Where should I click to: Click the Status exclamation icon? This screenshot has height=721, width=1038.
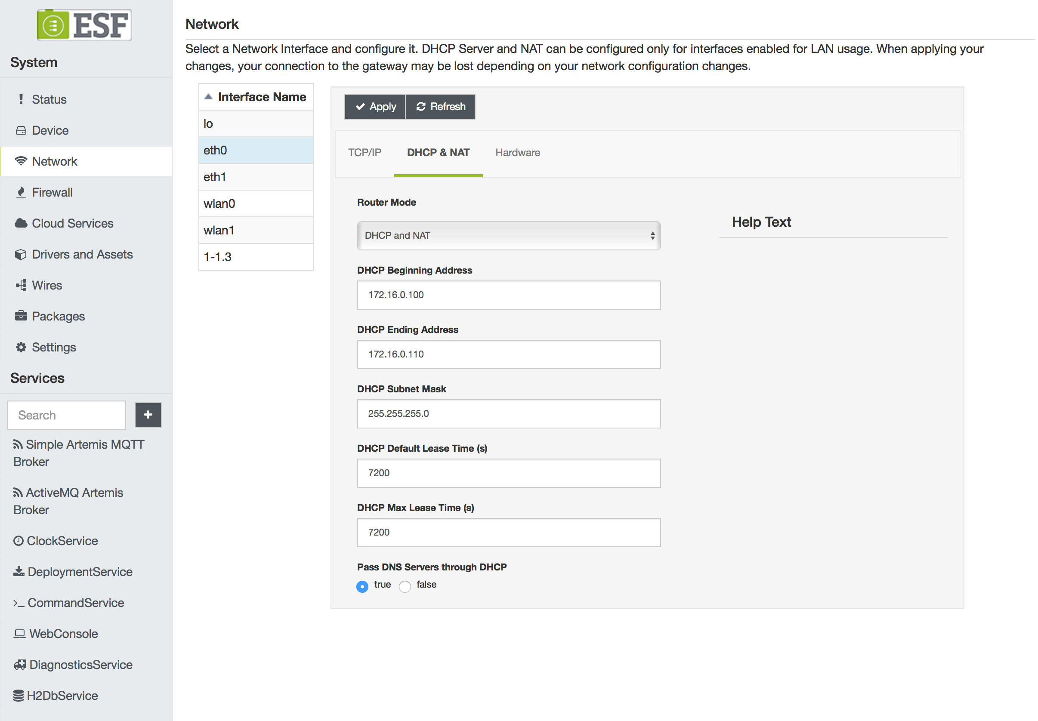click(x=21, y=99)
